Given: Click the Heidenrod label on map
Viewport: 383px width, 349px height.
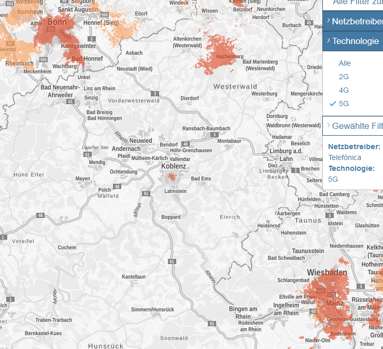Looking at the screenshot, I should click(268, 226).
